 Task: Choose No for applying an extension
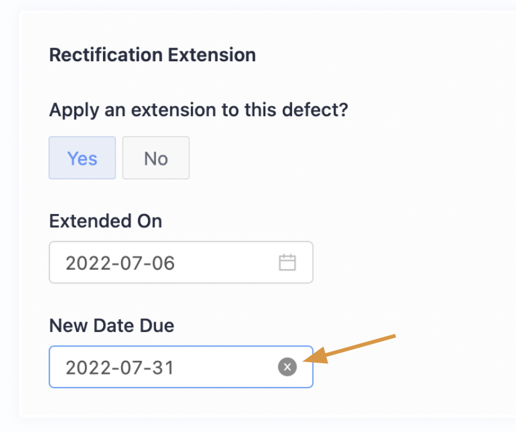coord(155,158)
